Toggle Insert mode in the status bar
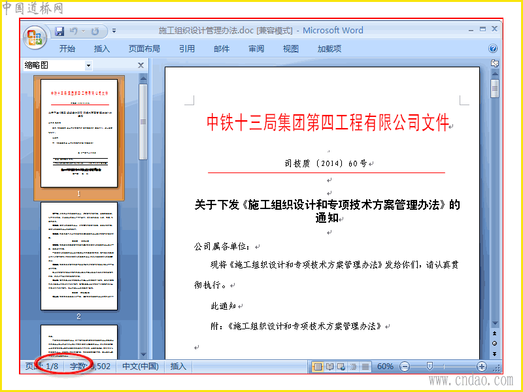Screen dimensions: 523x392 178,367
